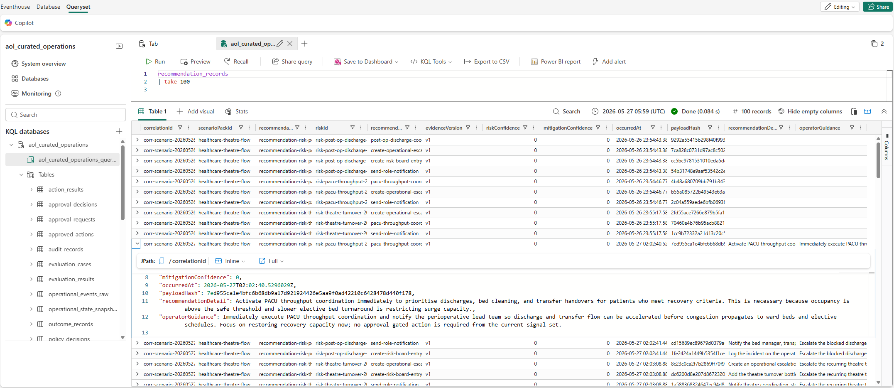Click Add alert in the toolbar
Screen dimensions: 894x388
(x=609, y=61)
